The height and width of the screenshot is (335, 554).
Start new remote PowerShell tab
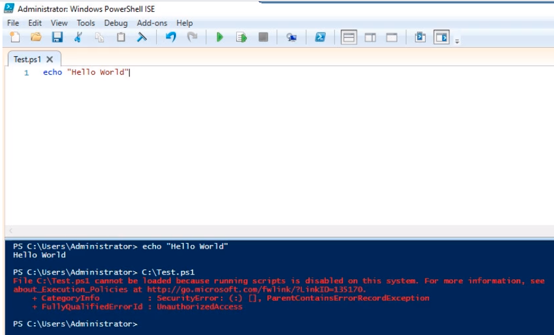(292, 38)
